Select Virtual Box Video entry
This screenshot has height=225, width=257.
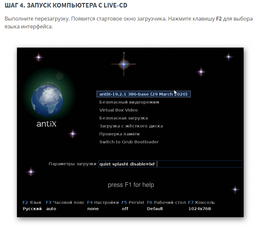pyautogui.click(x=118, y=110)
